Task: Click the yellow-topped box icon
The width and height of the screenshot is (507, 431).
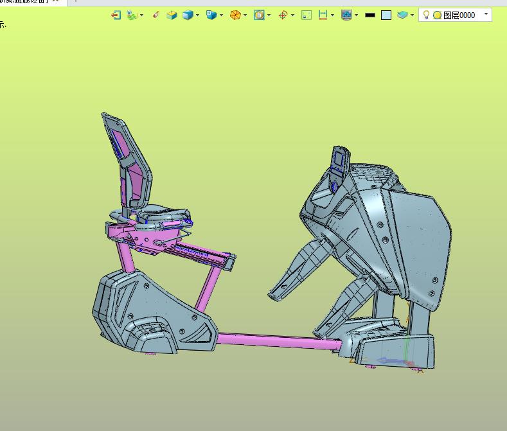Action: tap(172, 15)
